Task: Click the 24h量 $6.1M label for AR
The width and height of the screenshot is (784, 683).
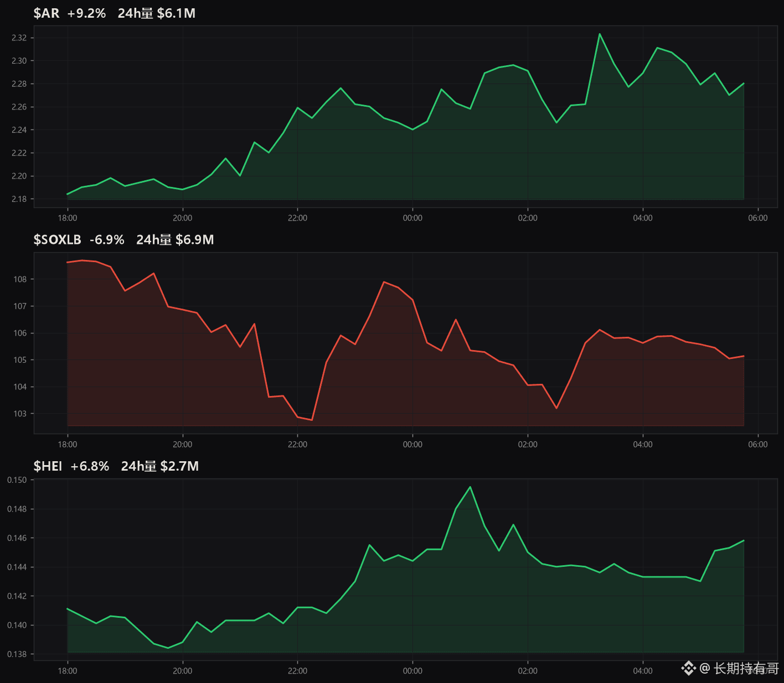Action: click(x=157, y=13)
